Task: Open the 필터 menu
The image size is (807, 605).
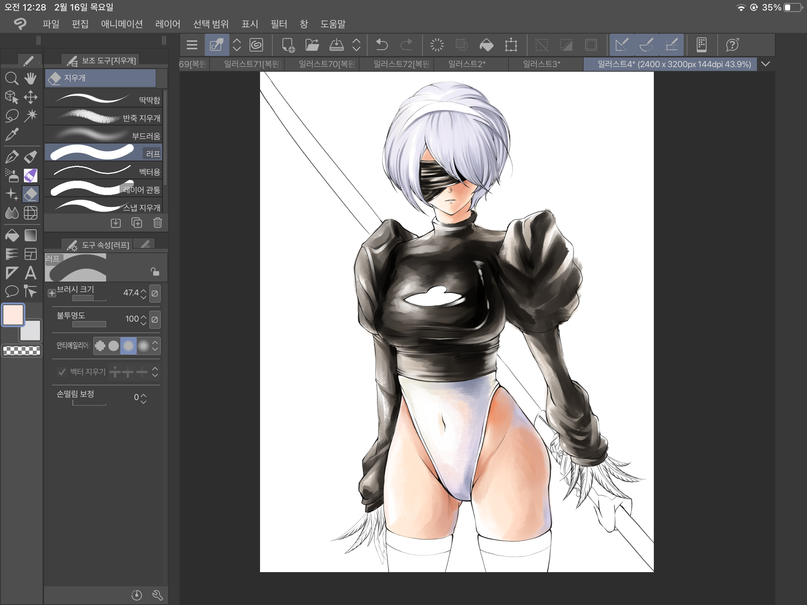Action: pos(279,24)
